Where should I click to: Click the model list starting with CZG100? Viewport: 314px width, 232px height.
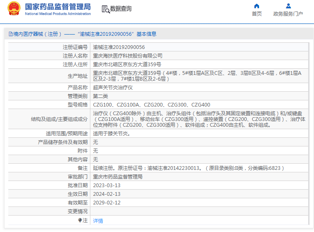(151, 105)
